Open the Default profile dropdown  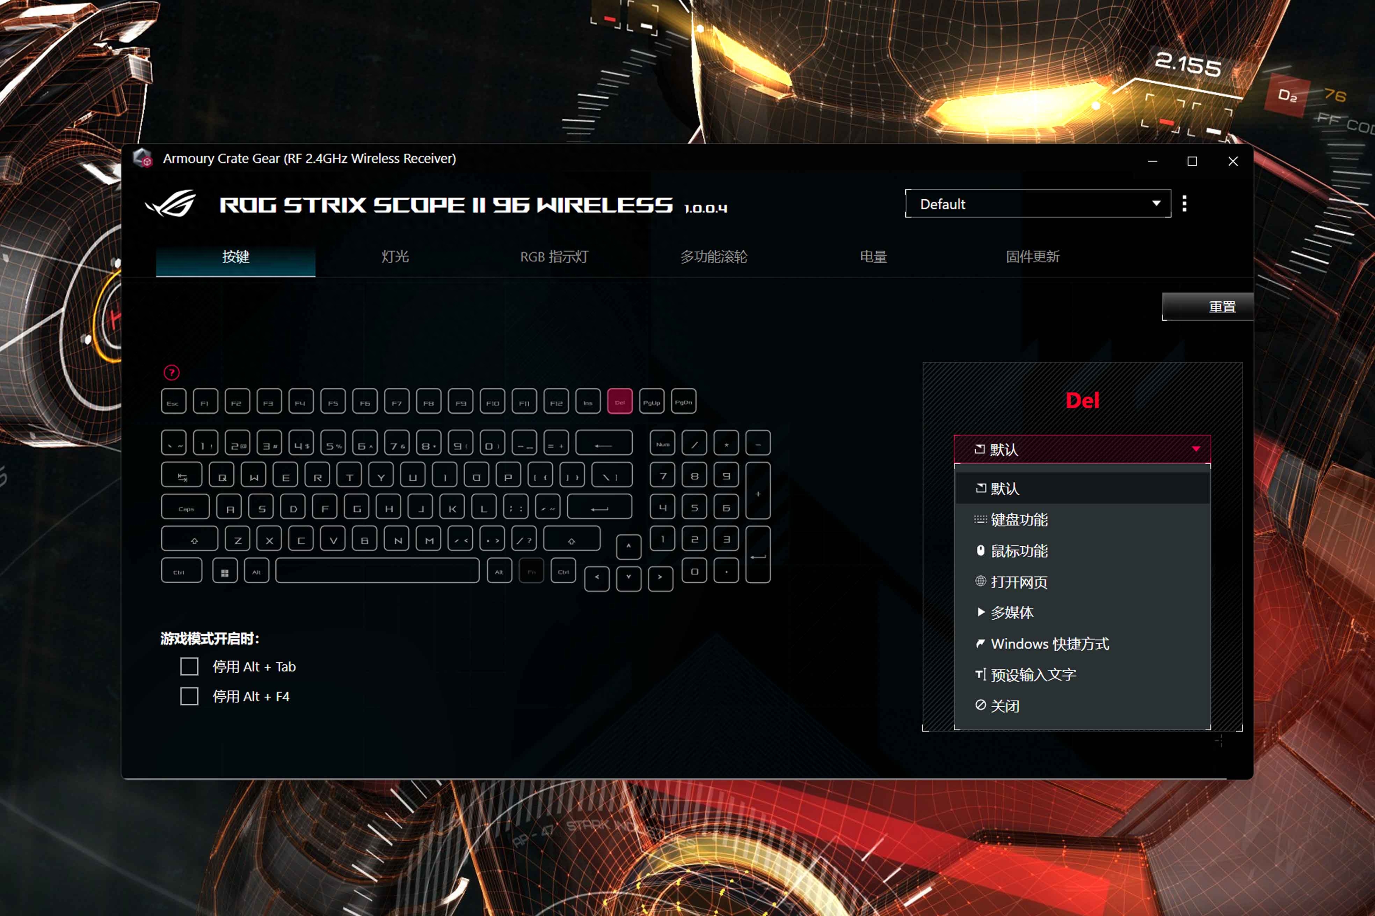[x=1038, y=203]
